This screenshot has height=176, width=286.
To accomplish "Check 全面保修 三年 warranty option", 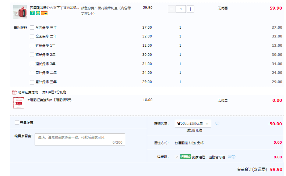I will coord(32,28).
